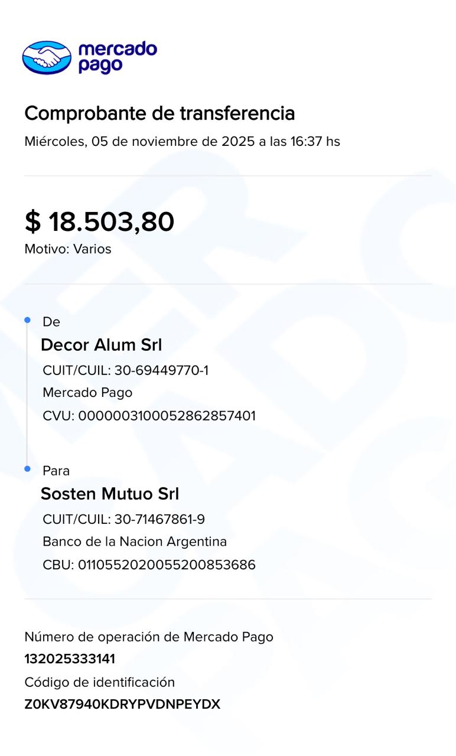Click the blue dot beside "De"
456x756 pixels.
tap(27, 320)
